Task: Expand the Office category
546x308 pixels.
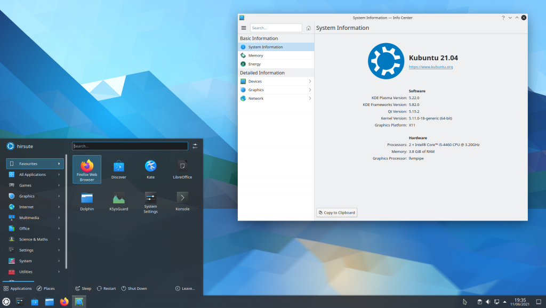Action: point(35,228)
